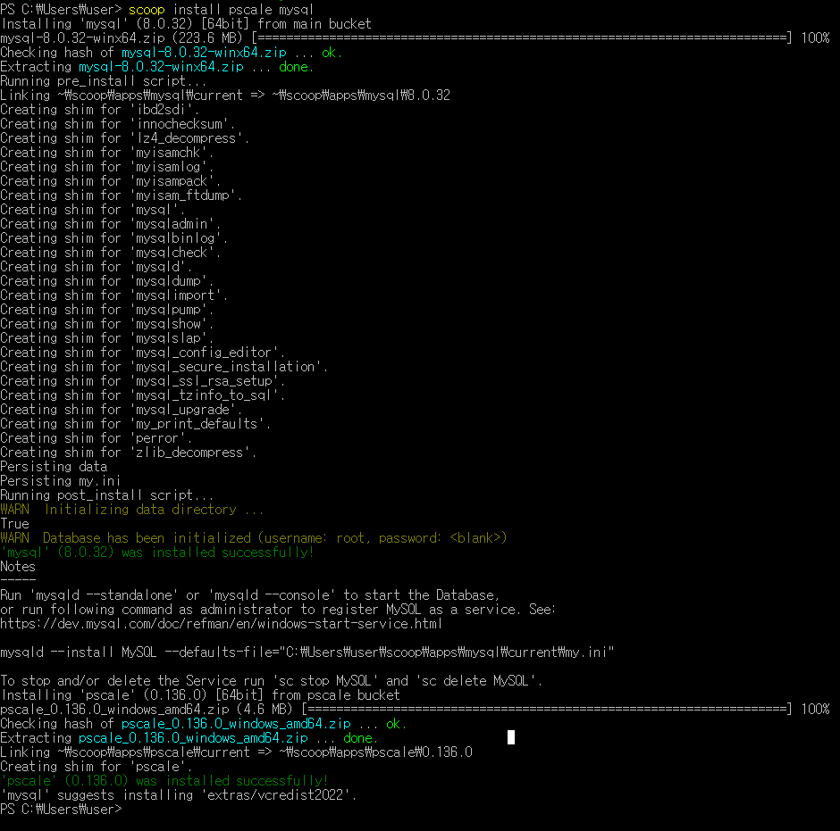Screen dimensions: 840x831
Task: Click the green pscale installed successfully message
Action: [x=164, y=781]
